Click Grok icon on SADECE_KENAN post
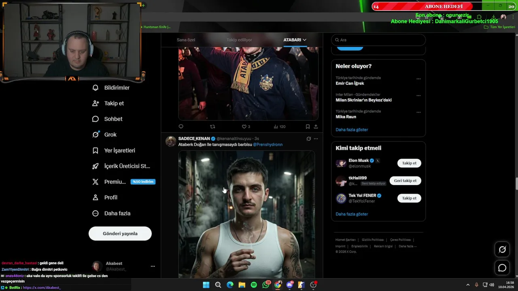The width and height of the screenshot is (518, 291). pos(308,139)
